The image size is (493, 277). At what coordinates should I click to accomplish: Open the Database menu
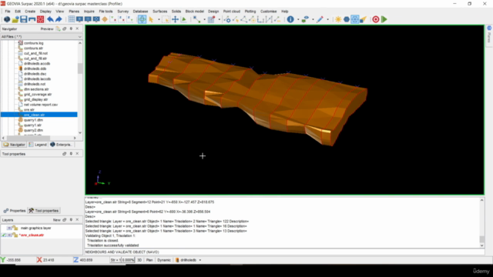pos(140,12)
